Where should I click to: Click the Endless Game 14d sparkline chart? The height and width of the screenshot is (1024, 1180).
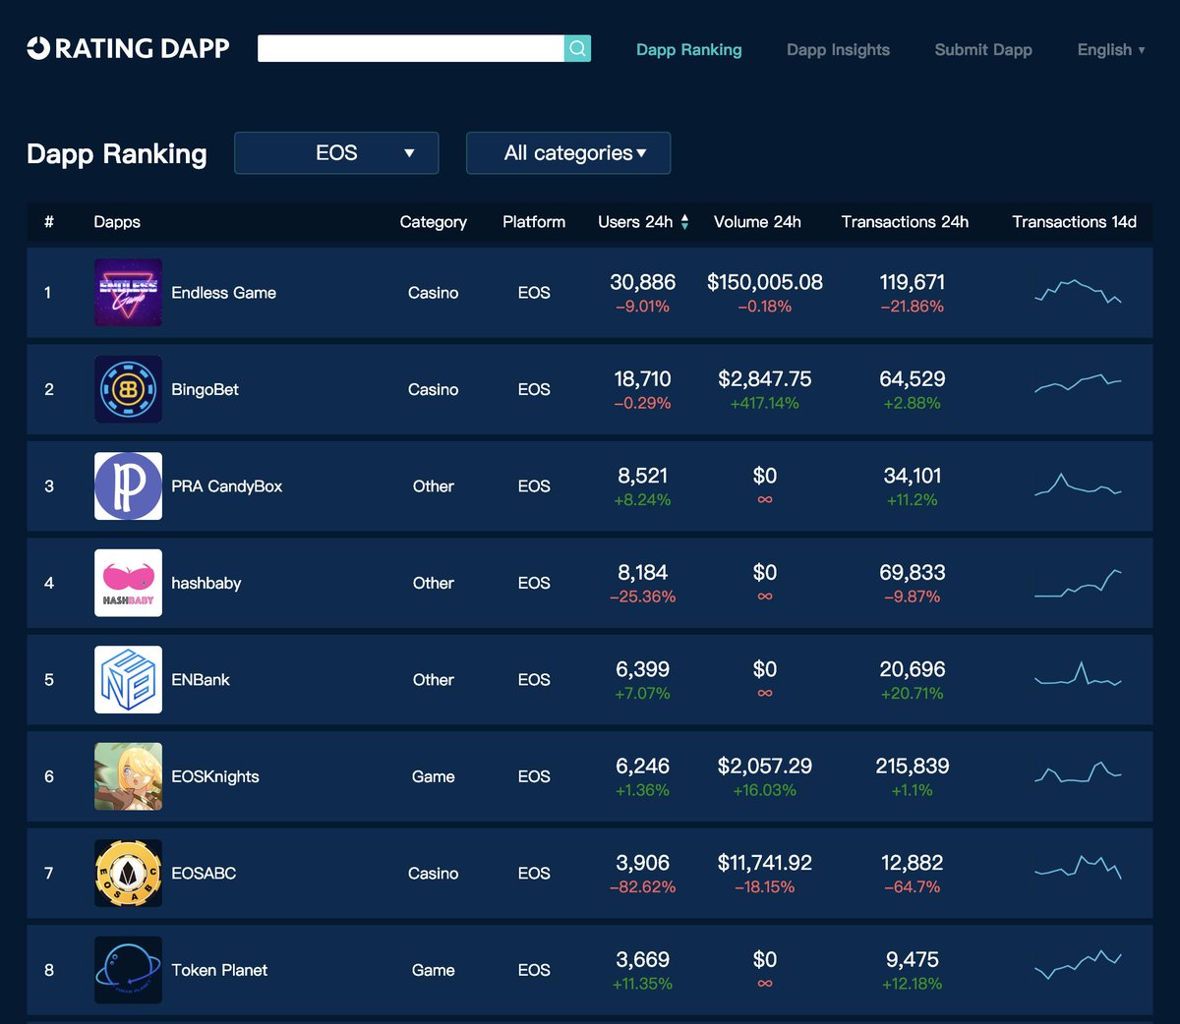coord(1078,291)
